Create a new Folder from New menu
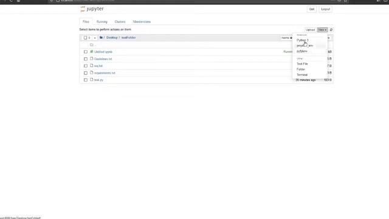The height and width of the screenshot is (219, 389). click(x=301, y=69)
